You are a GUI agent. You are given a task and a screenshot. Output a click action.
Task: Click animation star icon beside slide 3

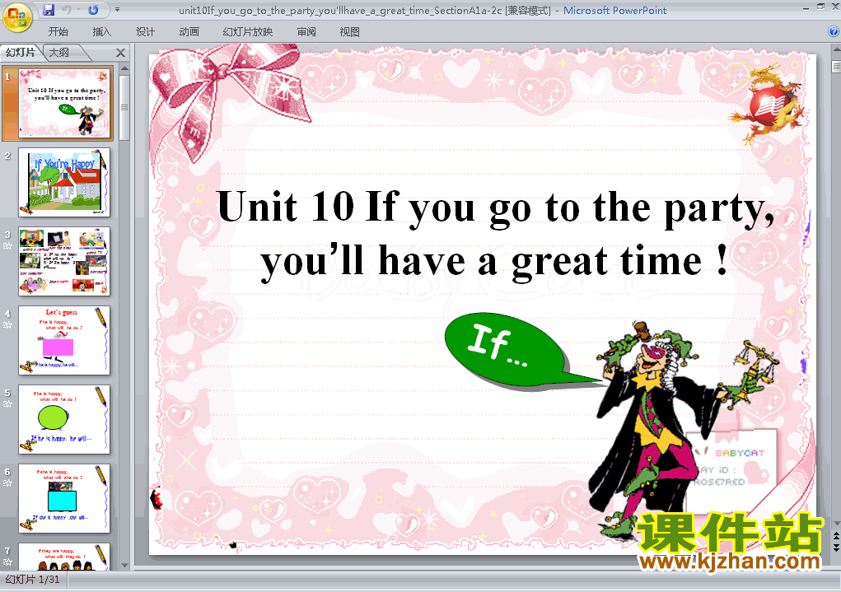(x=7, y=246)
